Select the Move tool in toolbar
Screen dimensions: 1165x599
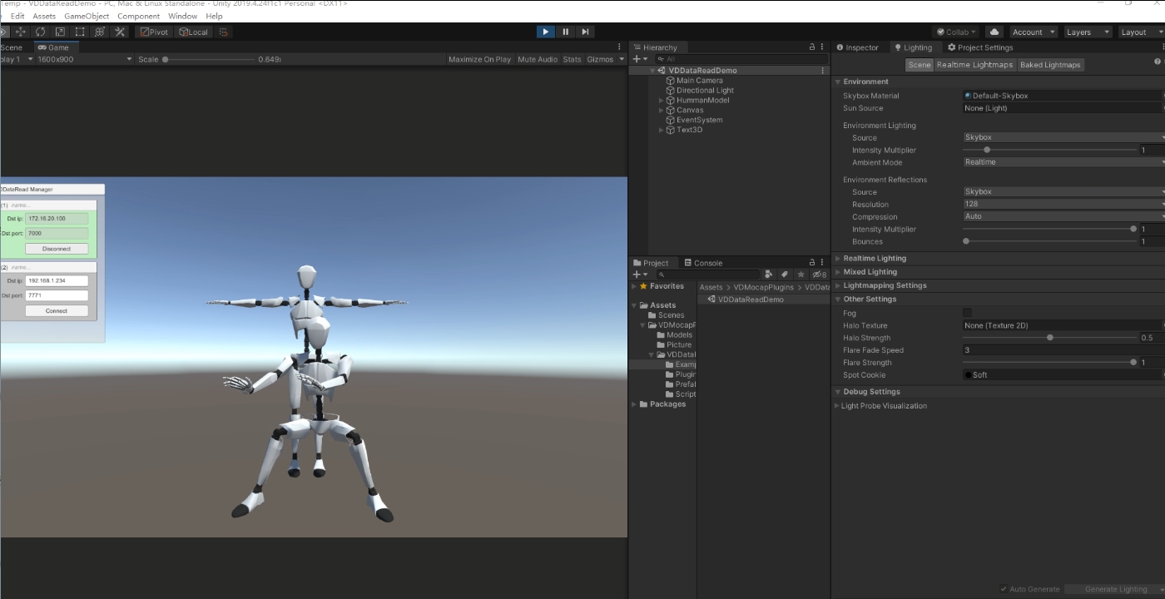[20, 32]
